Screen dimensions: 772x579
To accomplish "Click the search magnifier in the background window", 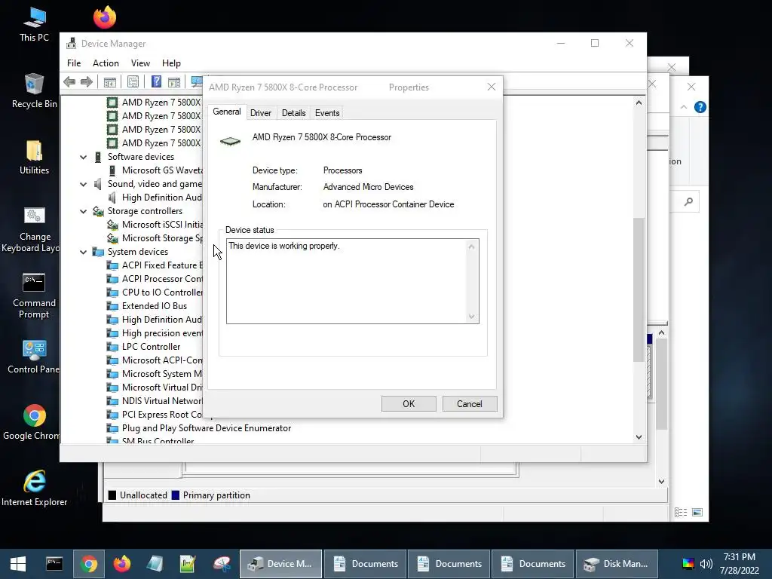I will [688, 201].
